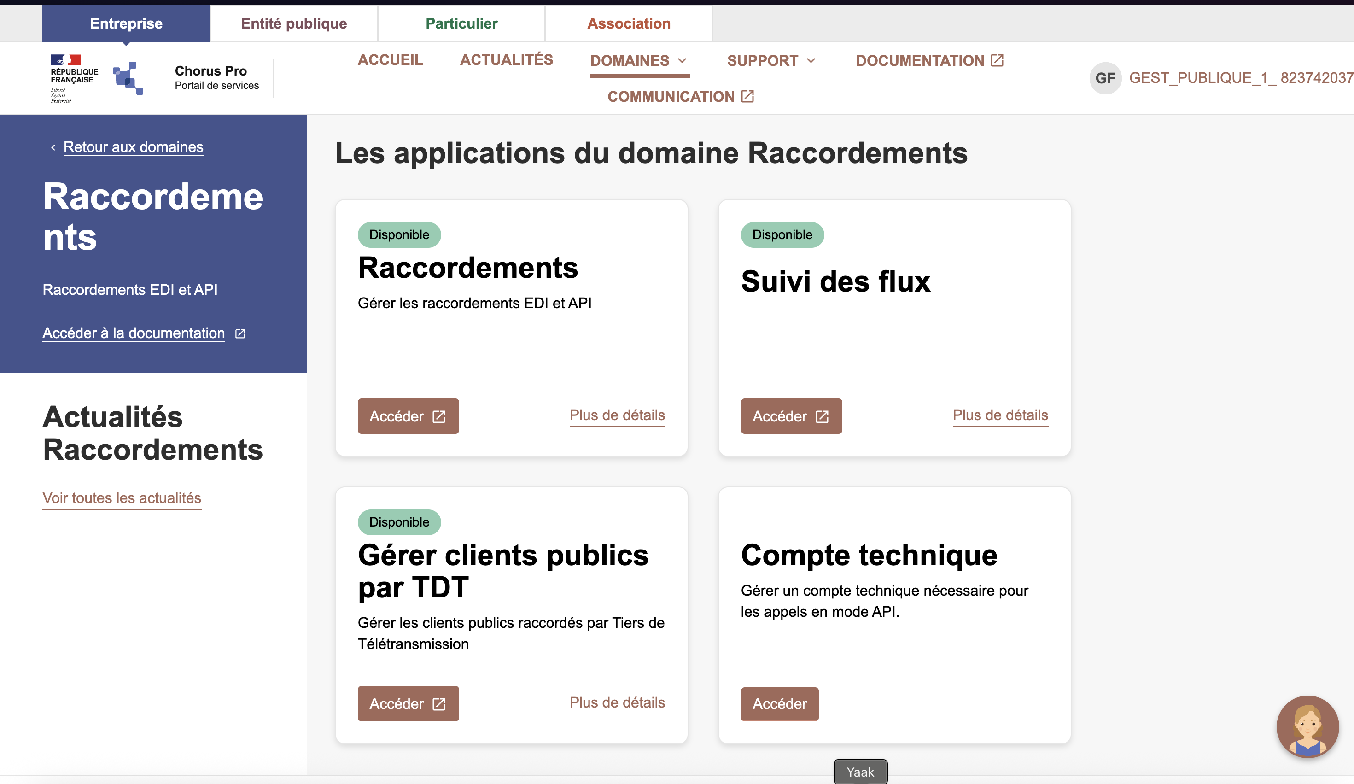The width and height of the screenshot is (1354, 784).
Task: Click the back chevron before Retour aux domaines
Action: [x=53, y=147]
